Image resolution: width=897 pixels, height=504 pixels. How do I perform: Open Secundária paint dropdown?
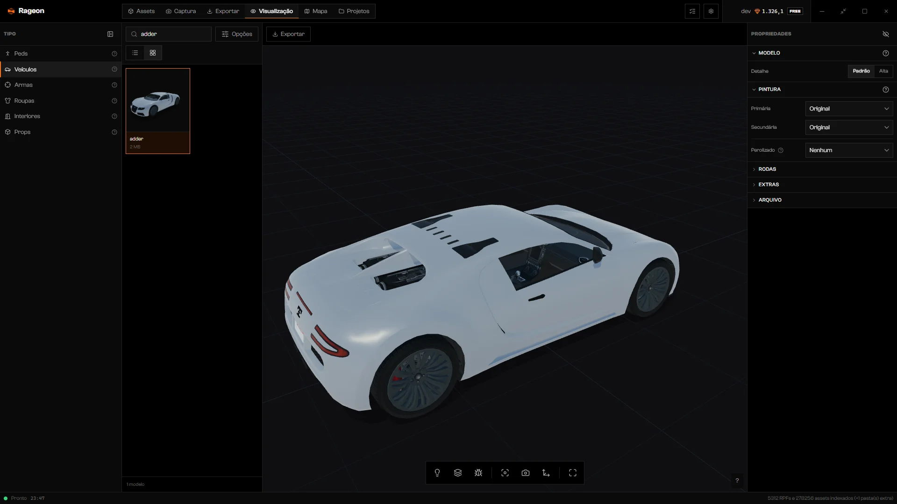pos(849,127)
